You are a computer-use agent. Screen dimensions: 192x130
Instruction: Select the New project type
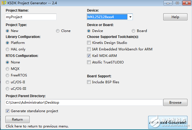tap(7, 31)
